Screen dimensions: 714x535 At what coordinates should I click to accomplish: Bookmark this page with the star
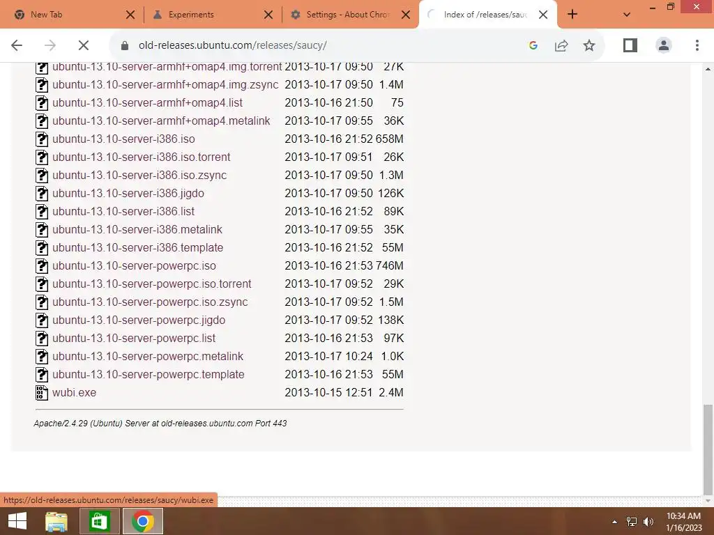(x=588, y=45)
